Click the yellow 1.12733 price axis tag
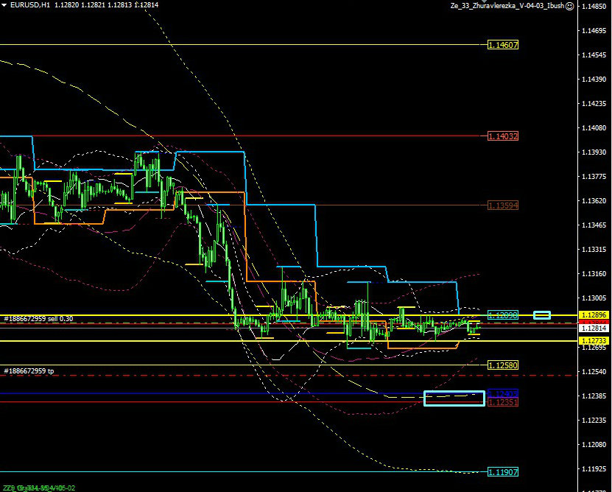This screenshot has width=612, height=492. point(595,341)
